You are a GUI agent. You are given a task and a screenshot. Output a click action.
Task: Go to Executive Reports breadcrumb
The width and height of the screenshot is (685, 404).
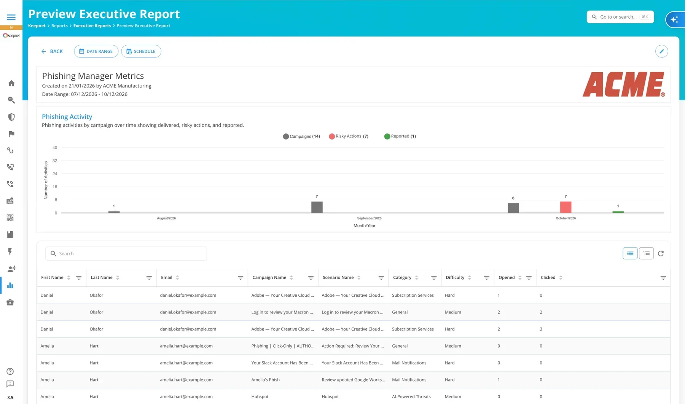[x=92, y=26]
